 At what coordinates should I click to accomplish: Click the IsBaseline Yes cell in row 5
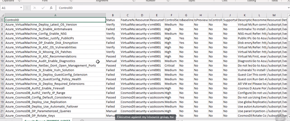click(x=186, y=38)
